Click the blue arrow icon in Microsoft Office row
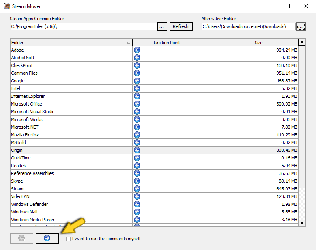This screenshot has width=316, height=250. click(x=137, y=104)
